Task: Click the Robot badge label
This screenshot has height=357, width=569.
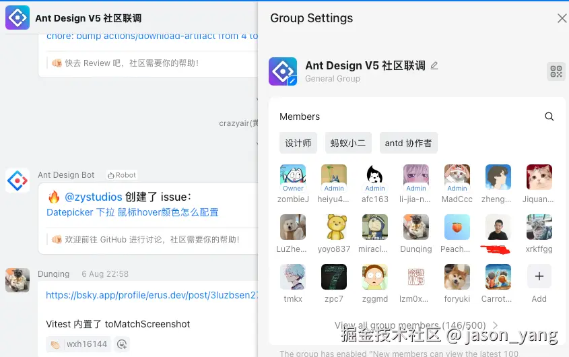Action: [122, 175]
